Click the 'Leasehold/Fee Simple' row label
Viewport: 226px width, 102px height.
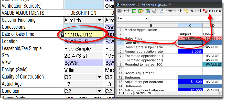pos(21,48)
